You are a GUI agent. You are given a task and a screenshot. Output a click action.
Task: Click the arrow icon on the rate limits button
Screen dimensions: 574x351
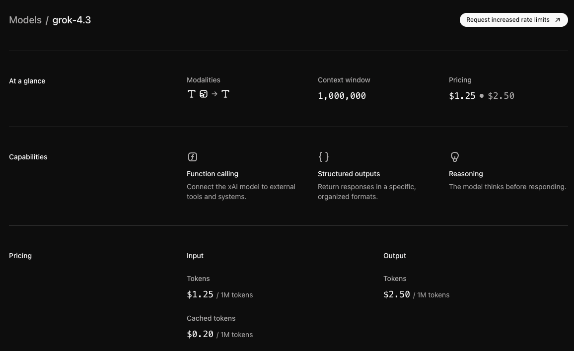(x=558, y=20)
